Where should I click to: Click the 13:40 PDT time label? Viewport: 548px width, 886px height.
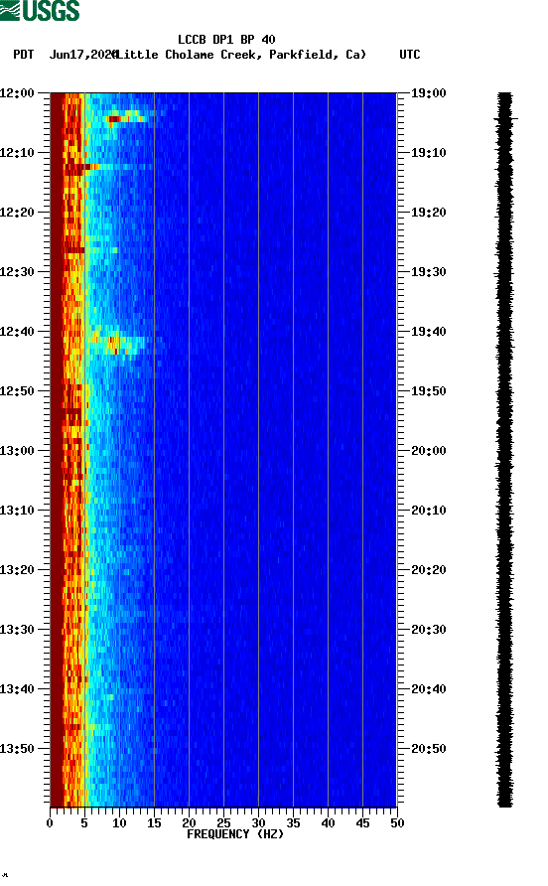(x=17, y=689)
